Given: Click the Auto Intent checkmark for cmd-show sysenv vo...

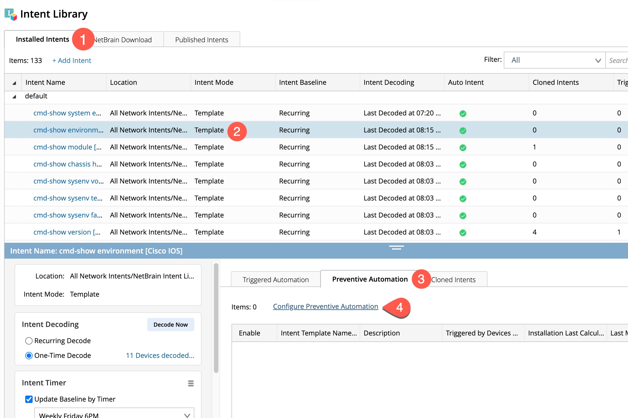Looking at the screenshot, I should (463, 181).
